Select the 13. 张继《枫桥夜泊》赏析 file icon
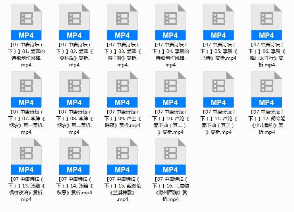Viewport: 294px width, 212px height. pos(26,157)
